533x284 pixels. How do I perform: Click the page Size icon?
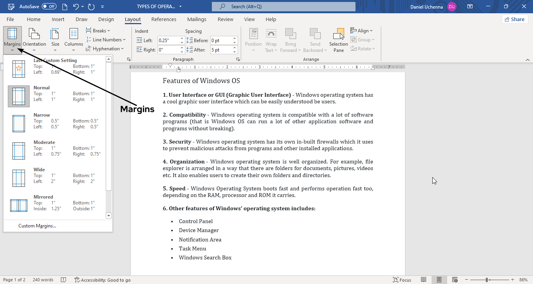coord(55,39)
